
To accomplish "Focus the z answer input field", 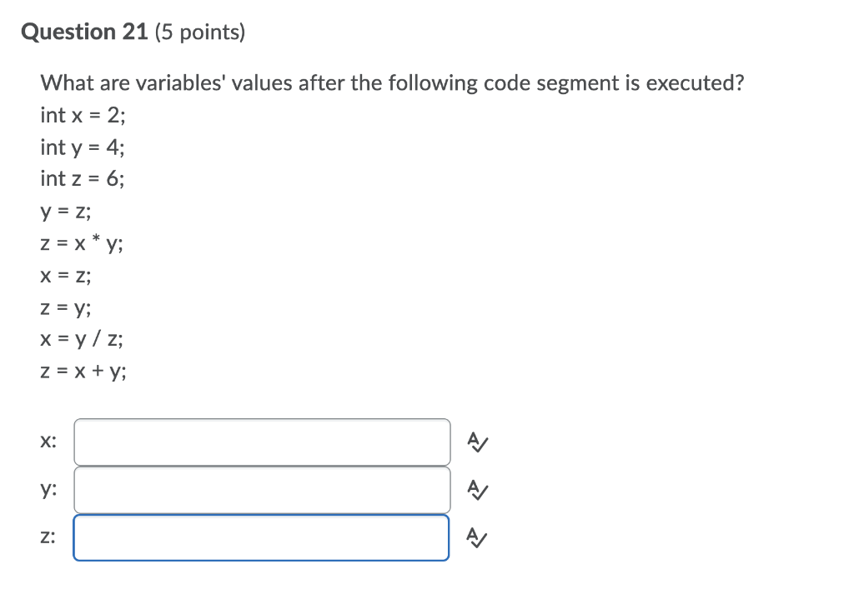I will click(x=261, y=537).
